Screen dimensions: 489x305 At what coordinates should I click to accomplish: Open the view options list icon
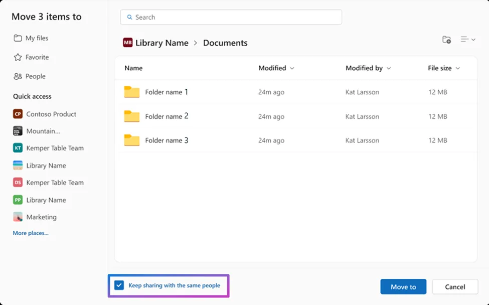point(467,40)
